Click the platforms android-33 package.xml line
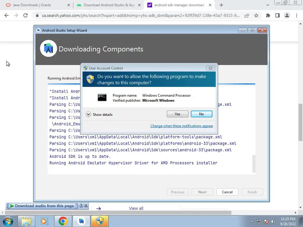Image resolution: width=303 pixels, height=227 pixels. click(143, 144)
